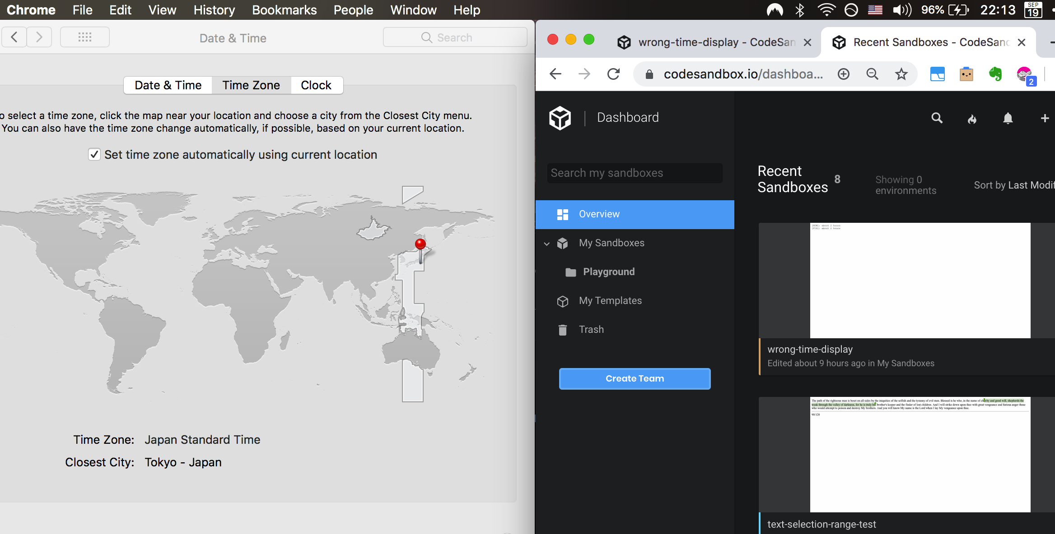The image size is (1055, 534).
Task: Click the codesandbox.io address bar URL
Action: pyautogui.click(x=743, y=74)
